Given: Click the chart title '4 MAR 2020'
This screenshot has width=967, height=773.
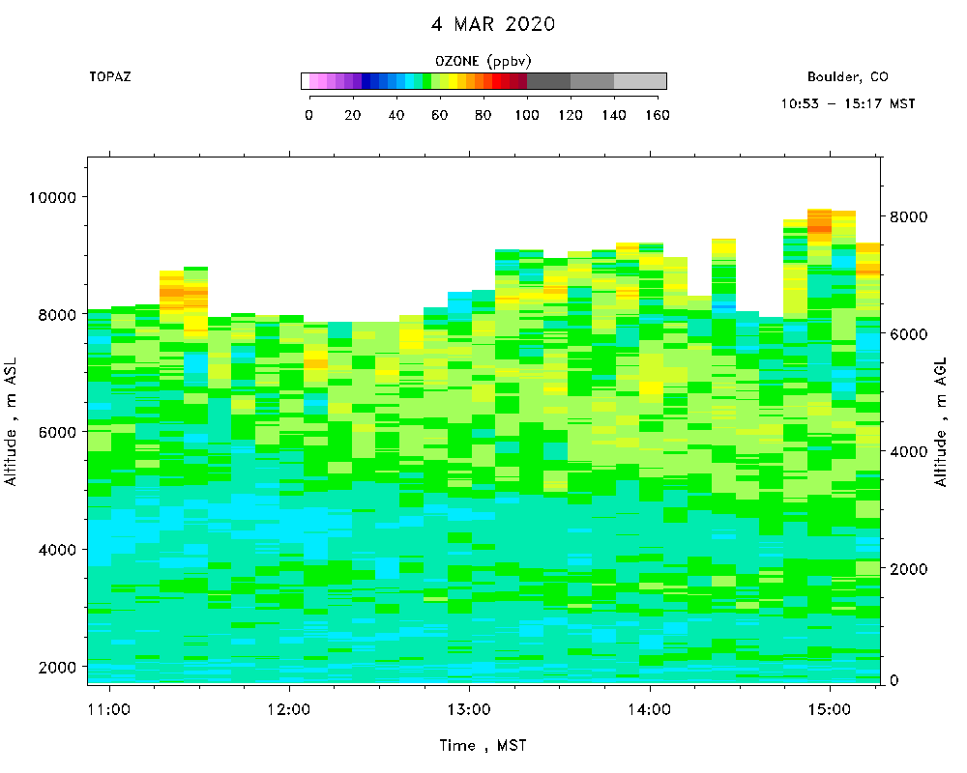Looking at the screenshot, I should tap(493, 24).
